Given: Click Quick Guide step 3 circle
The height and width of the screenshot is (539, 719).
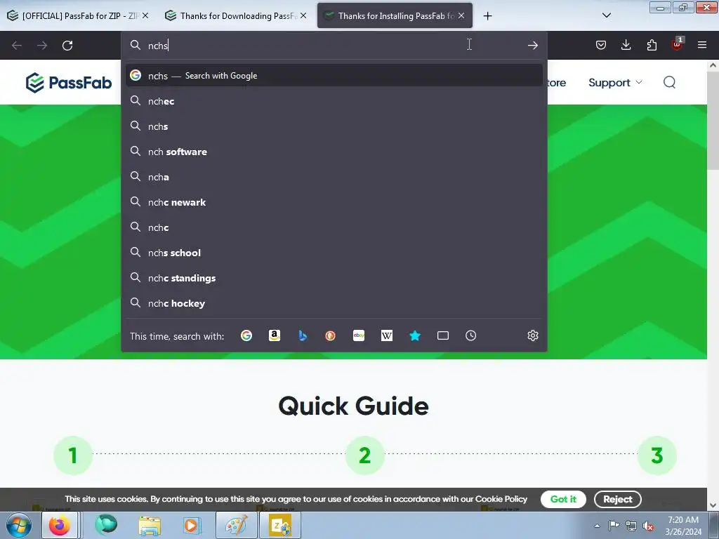Looking at the screenshot, I should pos(657,455).
